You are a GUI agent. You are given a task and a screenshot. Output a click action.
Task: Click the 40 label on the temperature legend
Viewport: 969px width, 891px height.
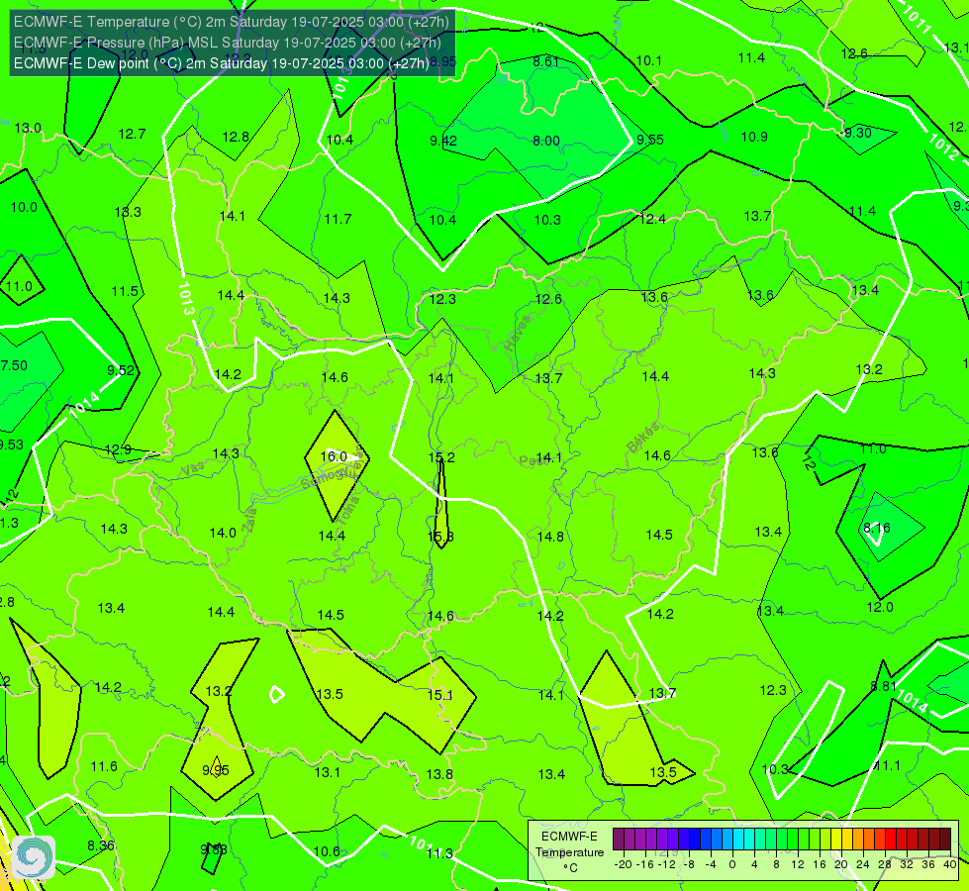coord(950,864)
